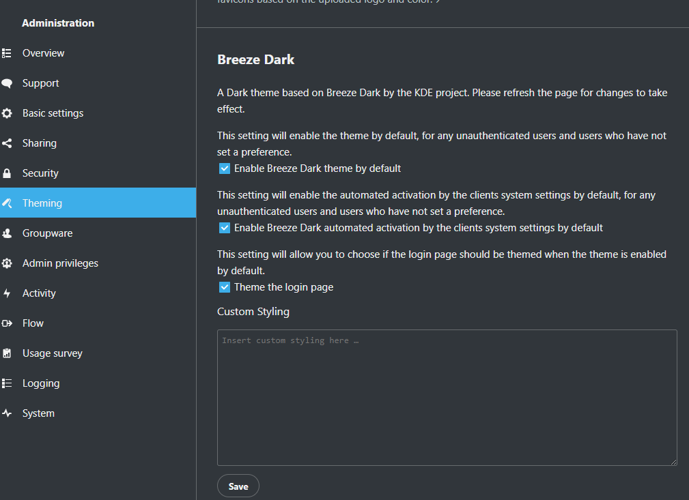Image resolution: width=689 pixels, height=500 pixels.
Task: Click the Activity lightning bolt icon
Action: click(x=7, y=293)
